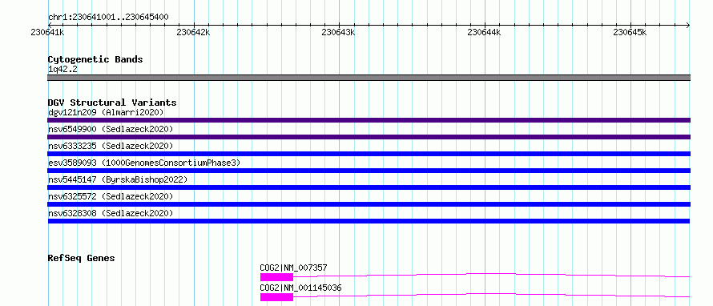
Task: Click the COG2|NM_007357 transcript label
Action: [293, 268]
